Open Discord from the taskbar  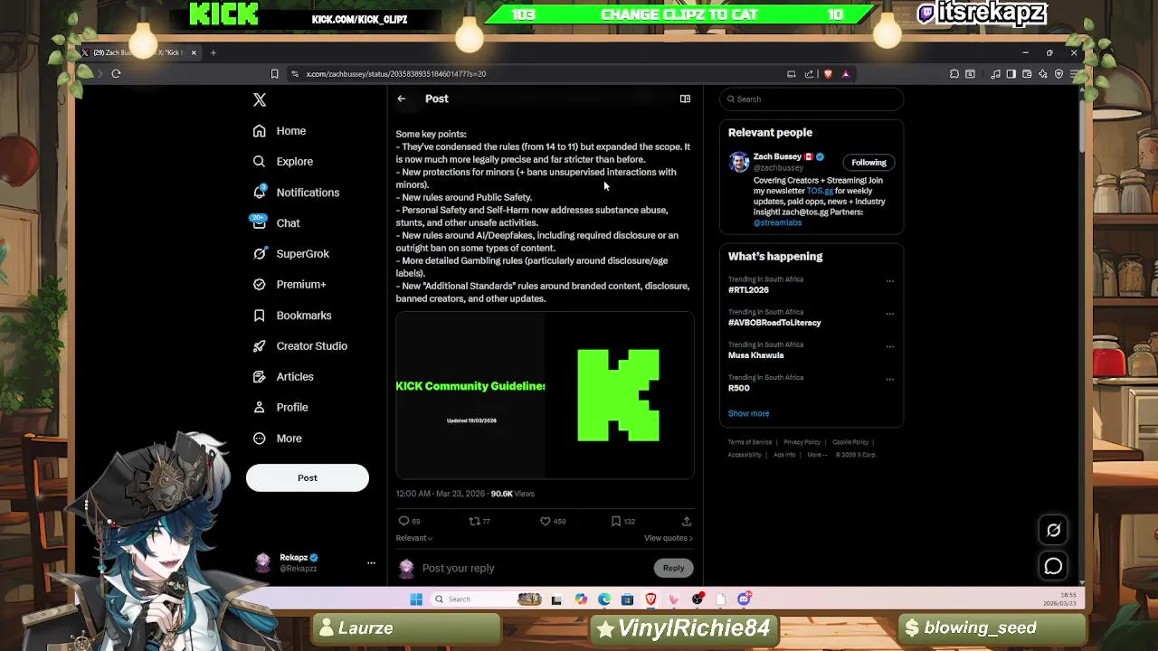745,599
